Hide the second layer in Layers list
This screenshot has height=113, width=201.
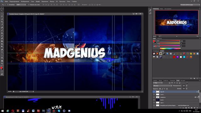[x=154, y=94]
